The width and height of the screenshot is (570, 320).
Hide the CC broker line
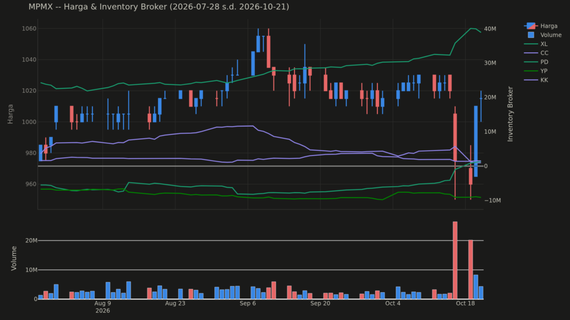(x=536, y=53)
